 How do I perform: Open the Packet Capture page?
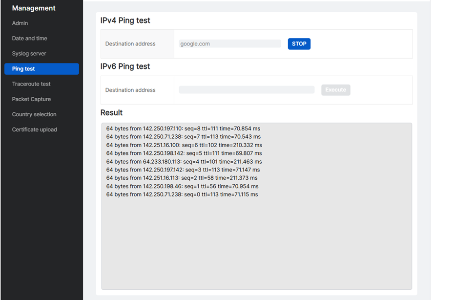coord(31,99)
